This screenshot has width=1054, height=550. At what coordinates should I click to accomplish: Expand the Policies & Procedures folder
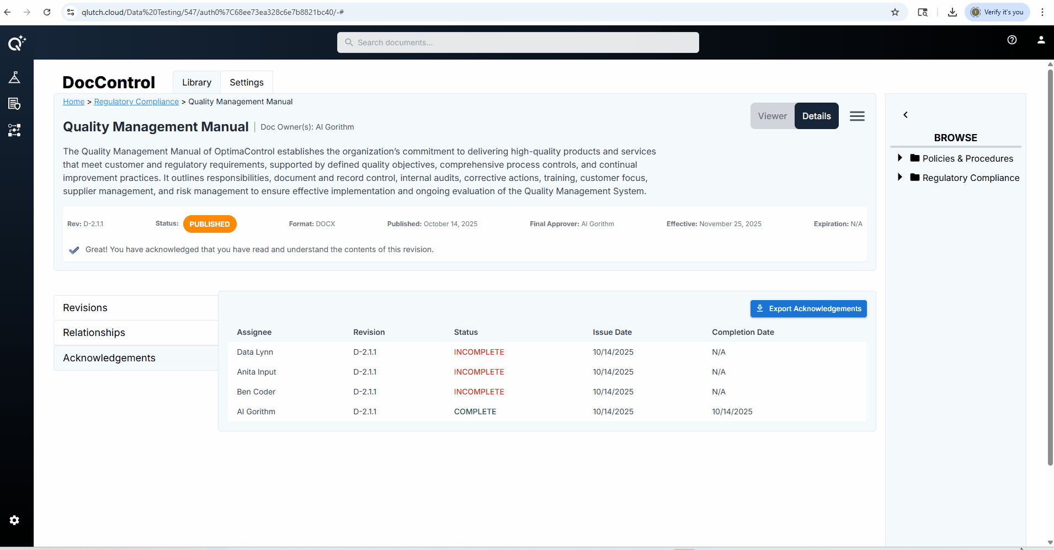[900, 158]
